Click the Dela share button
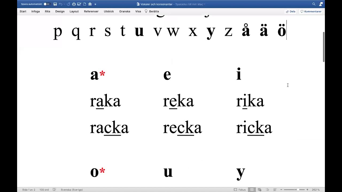This screenshot has height=192, width=342. click(291, 11)
